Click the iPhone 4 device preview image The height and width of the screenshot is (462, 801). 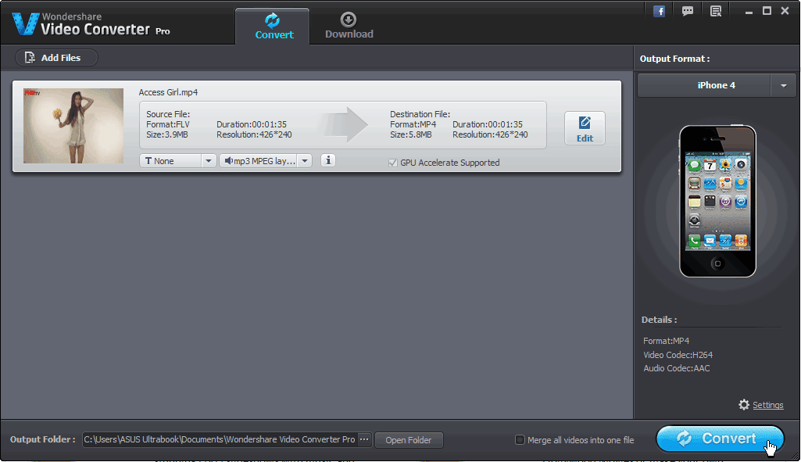point(717,202)
